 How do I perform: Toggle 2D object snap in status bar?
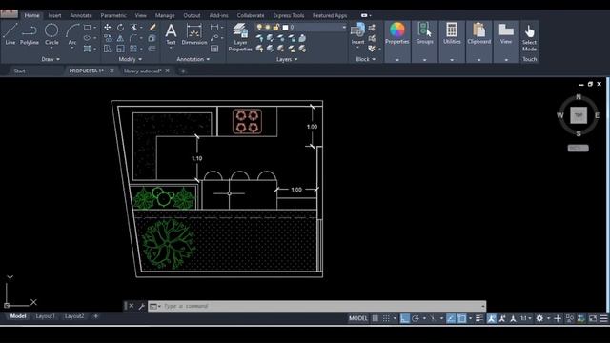click(461, 318)
